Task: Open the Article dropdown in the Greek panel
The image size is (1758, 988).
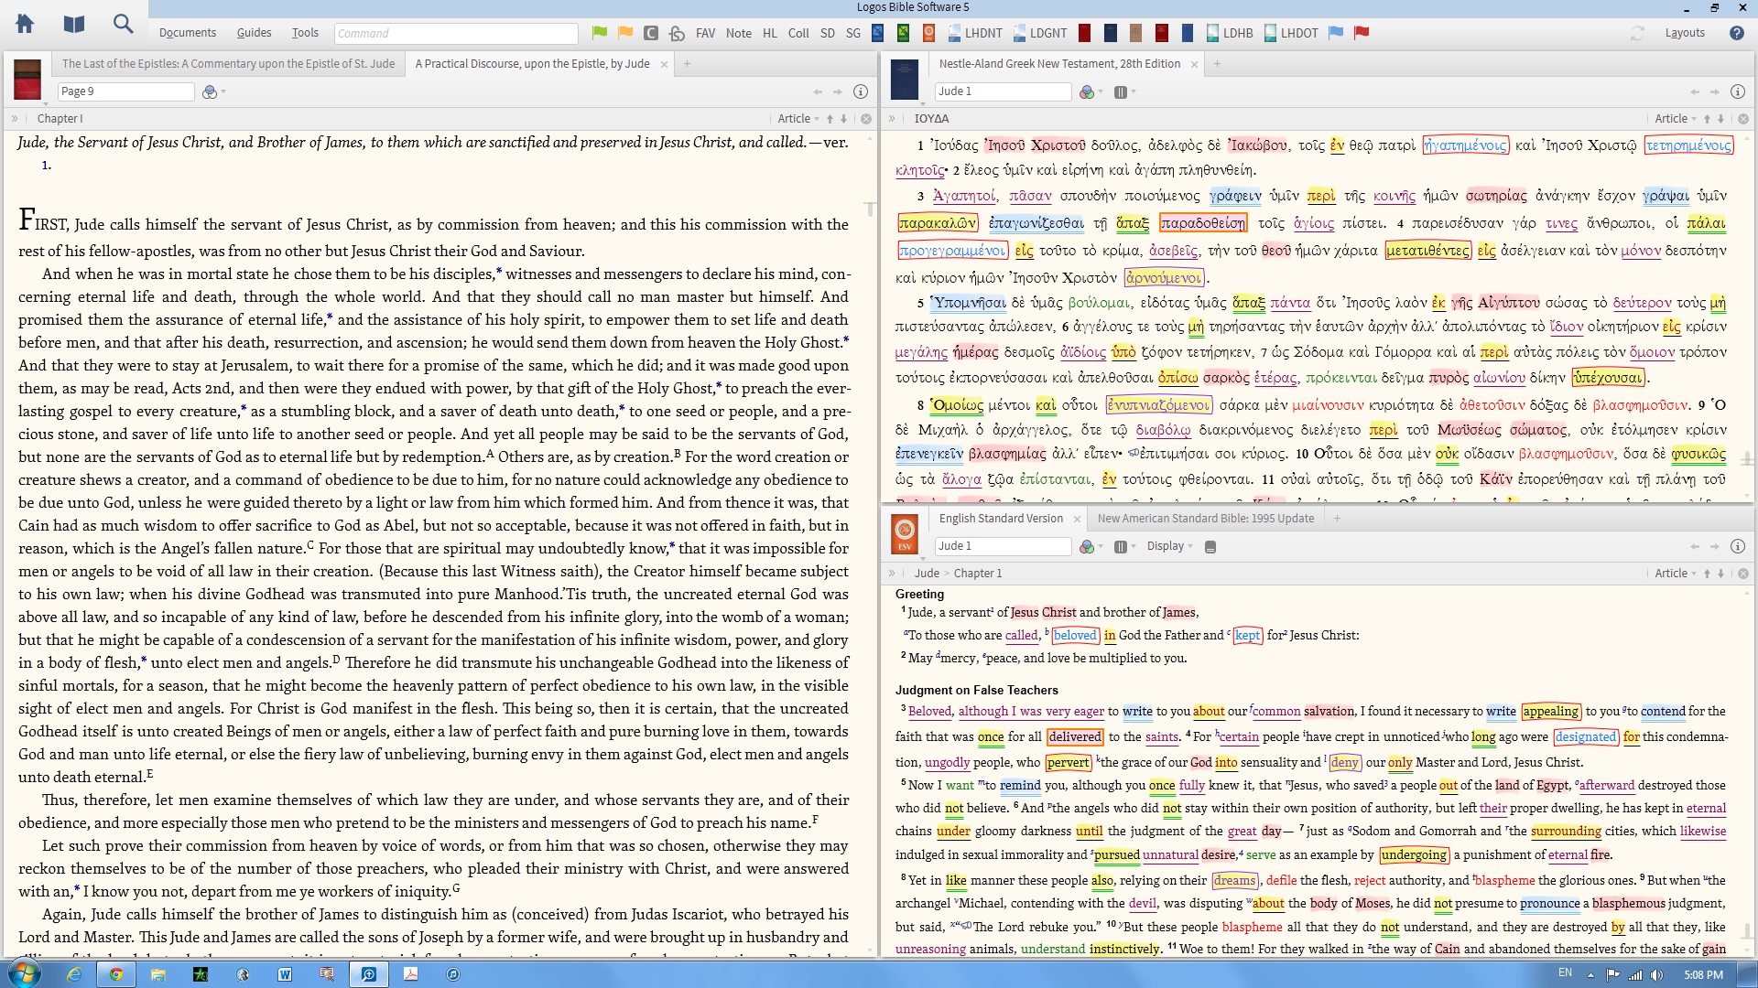Action: coord(1676,119)
